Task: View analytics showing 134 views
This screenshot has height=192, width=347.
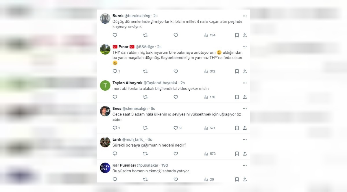Action: 210,35
